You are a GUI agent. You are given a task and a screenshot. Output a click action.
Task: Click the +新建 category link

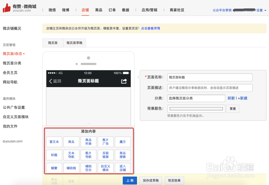click(242, 98)
